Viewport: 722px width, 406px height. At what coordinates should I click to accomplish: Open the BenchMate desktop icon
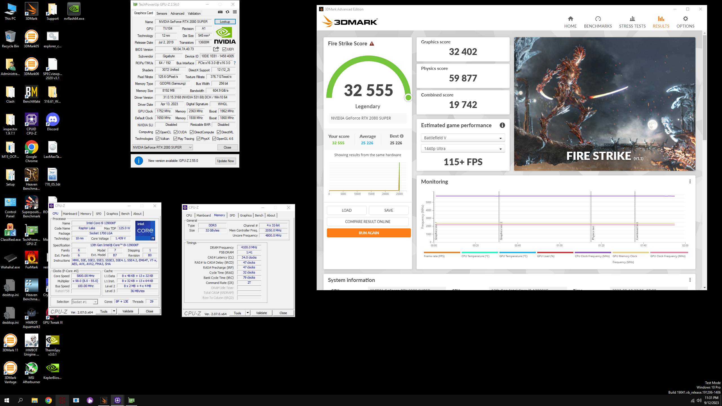pyautogui.click(x=31, y=94)
